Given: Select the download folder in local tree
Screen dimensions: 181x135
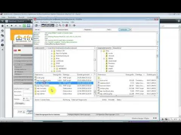Looking at the screenshot, I should click(60, 66).
